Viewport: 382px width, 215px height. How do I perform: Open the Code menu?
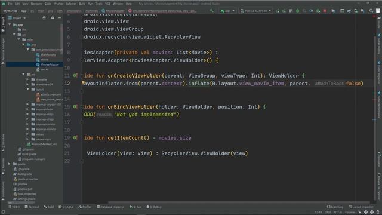(48, 4)
